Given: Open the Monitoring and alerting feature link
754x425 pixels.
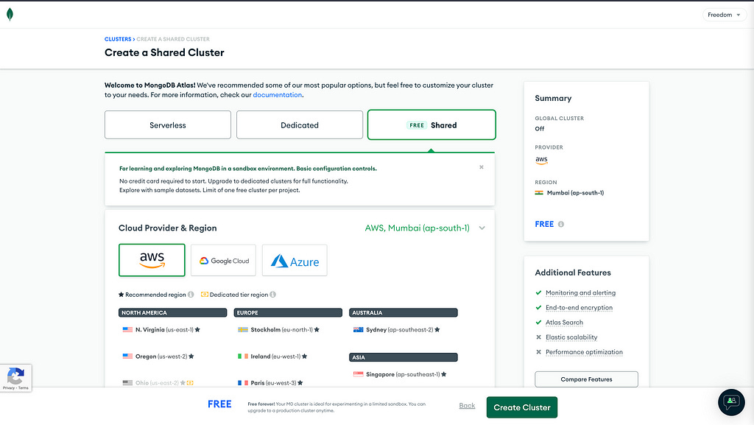Looking at the screenshot, I should [580, 293].
